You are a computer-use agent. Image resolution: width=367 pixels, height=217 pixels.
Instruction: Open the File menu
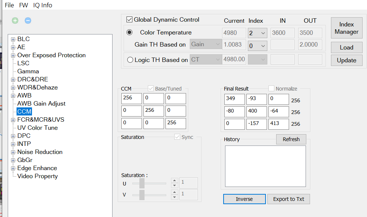pos(9,5)
